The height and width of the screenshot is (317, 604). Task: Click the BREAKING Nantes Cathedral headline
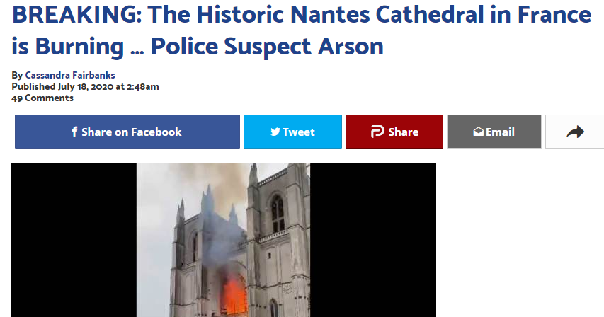302,30
